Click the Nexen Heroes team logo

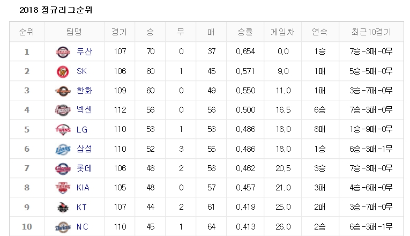coord(63,110)
